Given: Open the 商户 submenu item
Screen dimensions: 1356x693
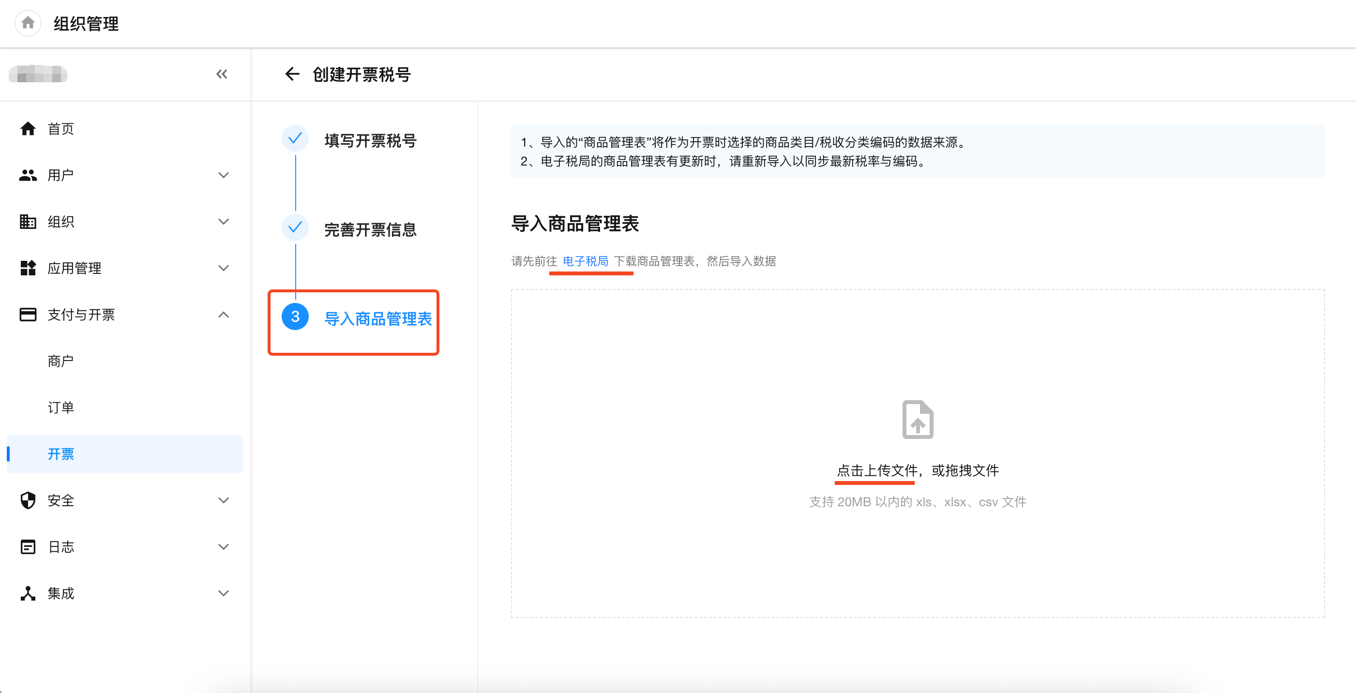Looking at the screenshot, I should [x=60, y=361].
